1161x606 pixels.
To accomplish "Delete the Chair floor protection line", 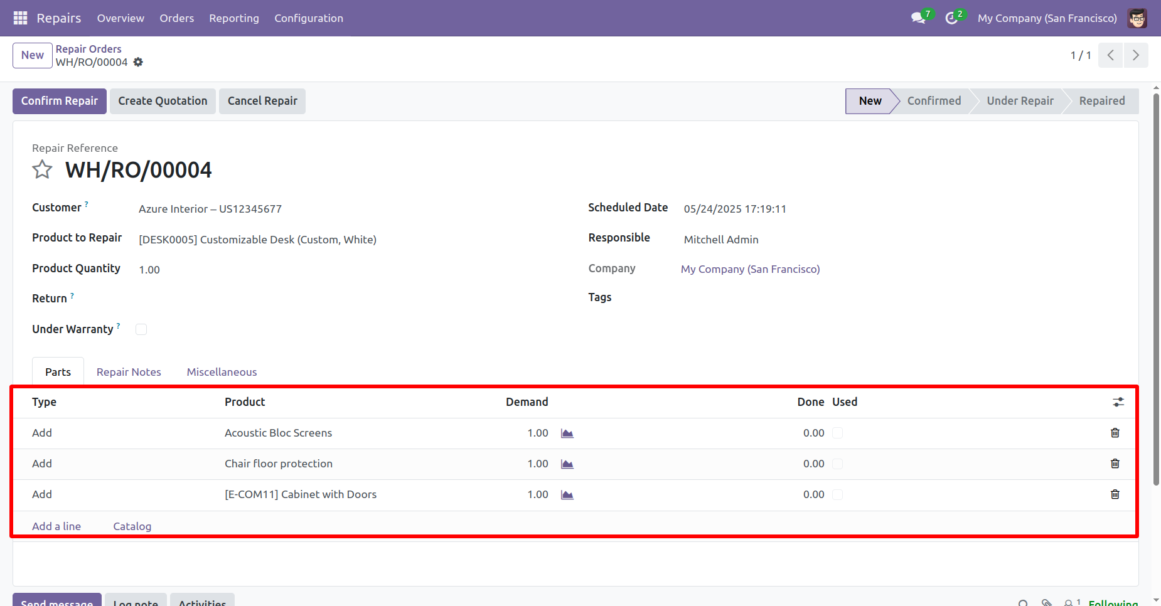I will coord(1115,464).
